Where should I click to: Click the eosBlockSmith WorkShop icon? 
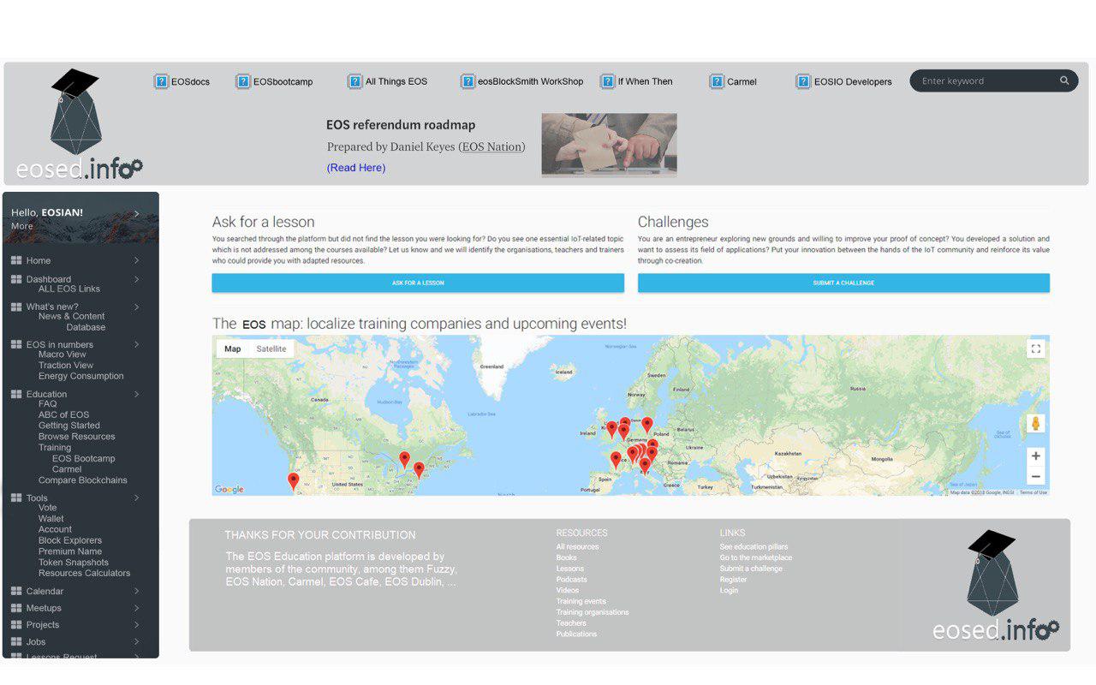468,81
